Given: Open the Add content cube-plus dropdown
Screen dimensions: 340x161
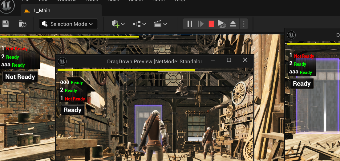Looking at the screenshot, I should (118, 24).
